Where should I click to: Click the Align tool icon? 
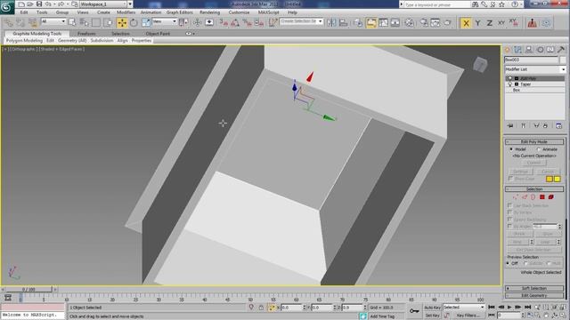pos(343,23)
